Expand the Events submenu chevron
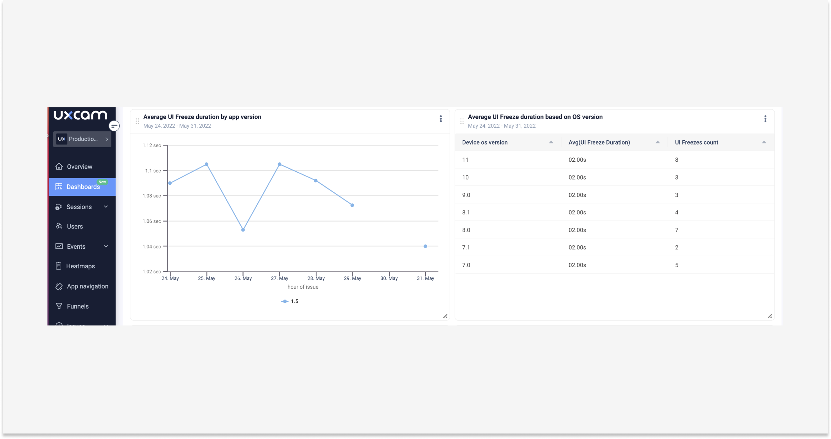831x439 pixels. pyautogui.click(x=106, y=246)
